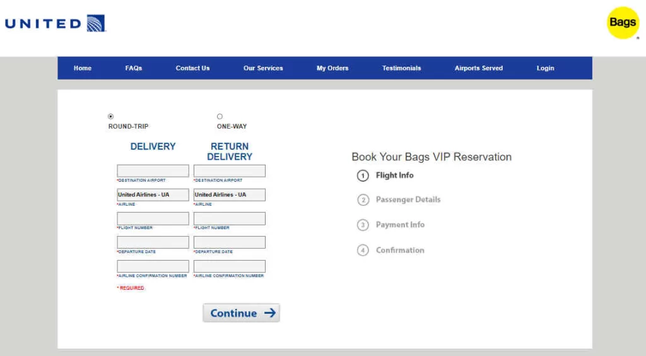Image resolution: width=646 pixels, height=356 pixels.
Task: Open the My Orders page
Action: coord(332,68)
